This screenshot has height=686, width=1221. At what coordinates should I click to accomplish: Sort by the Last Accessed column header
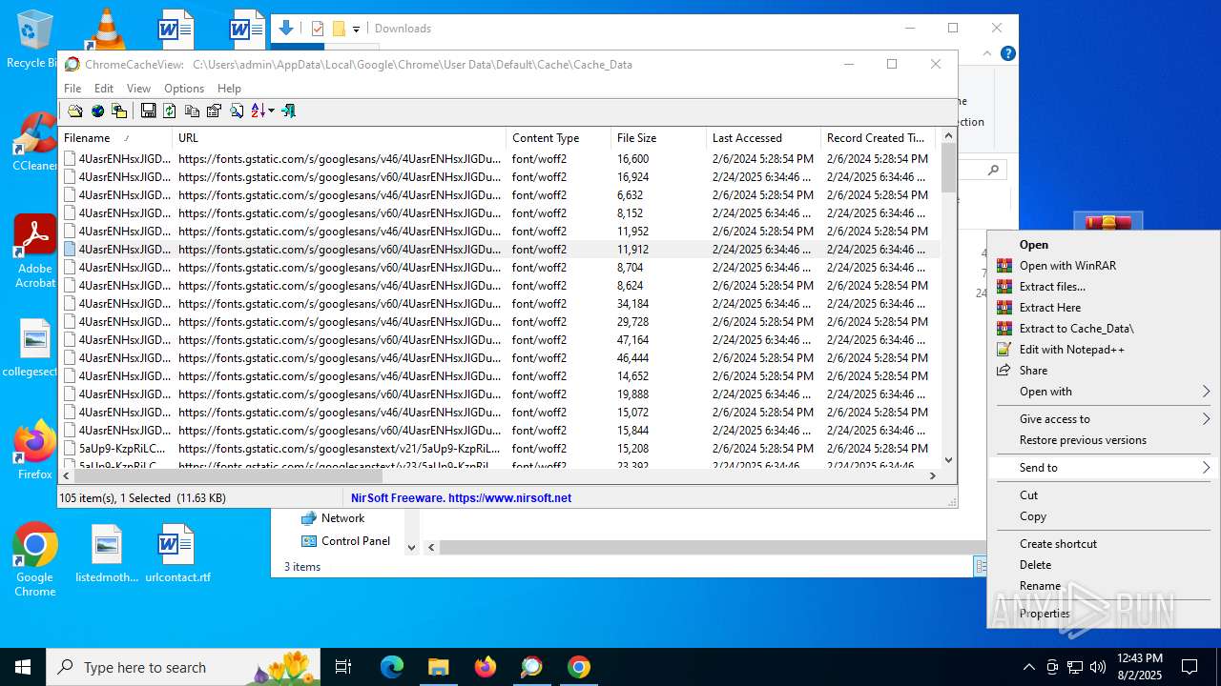(x=764, y=138)
